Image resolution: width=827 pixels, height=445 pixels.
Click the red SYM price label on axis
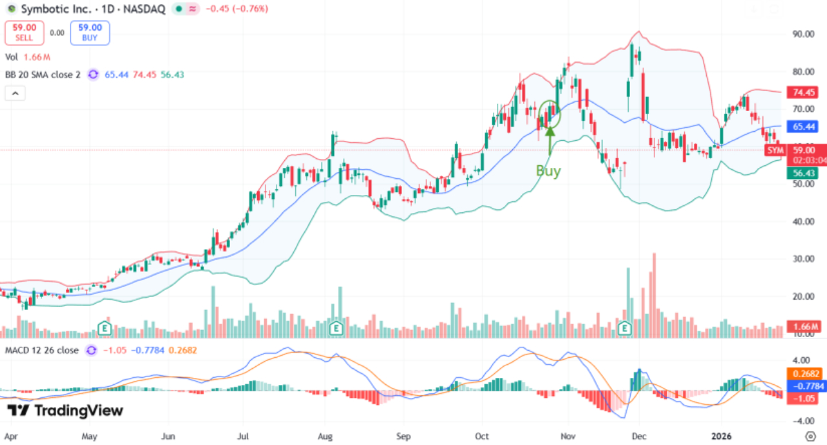pos(775,150)
